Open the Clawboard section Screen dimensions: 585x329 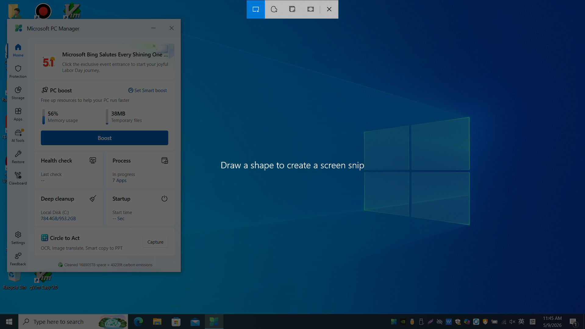click(18, 178)
